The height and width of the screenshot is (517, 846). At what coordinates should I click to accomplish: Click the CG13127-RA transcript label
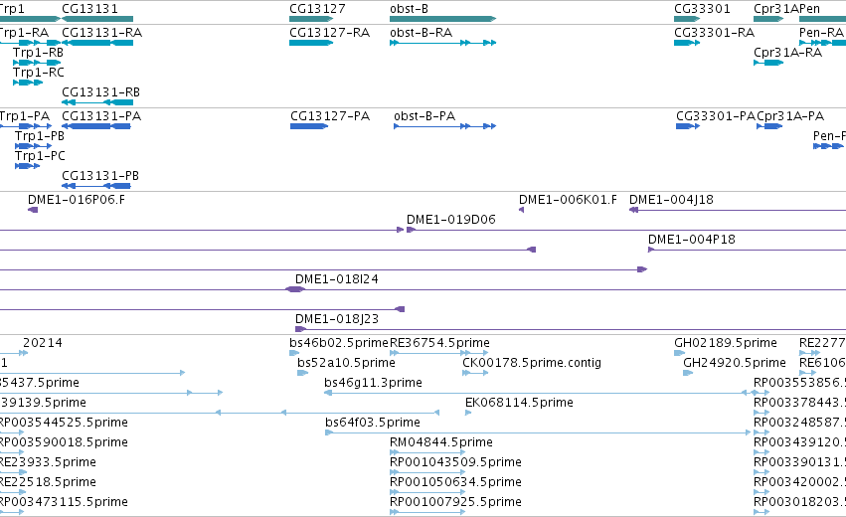[x=330, y=33]
